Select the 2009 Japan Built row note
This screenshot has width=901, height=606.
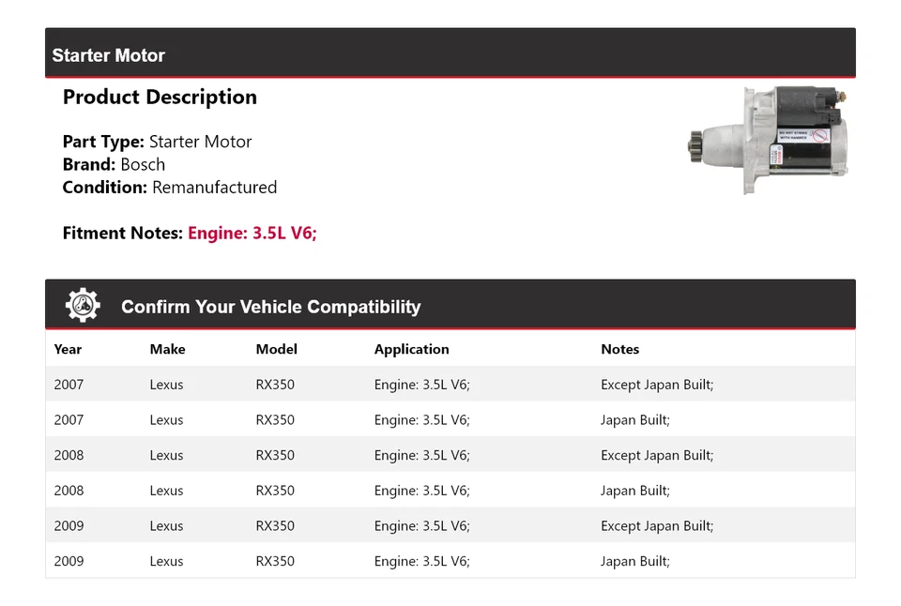click(635, 561)
